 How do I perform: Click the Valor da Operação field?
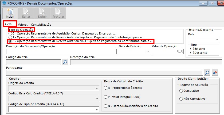pyautogui.click(x=168, y=52)
